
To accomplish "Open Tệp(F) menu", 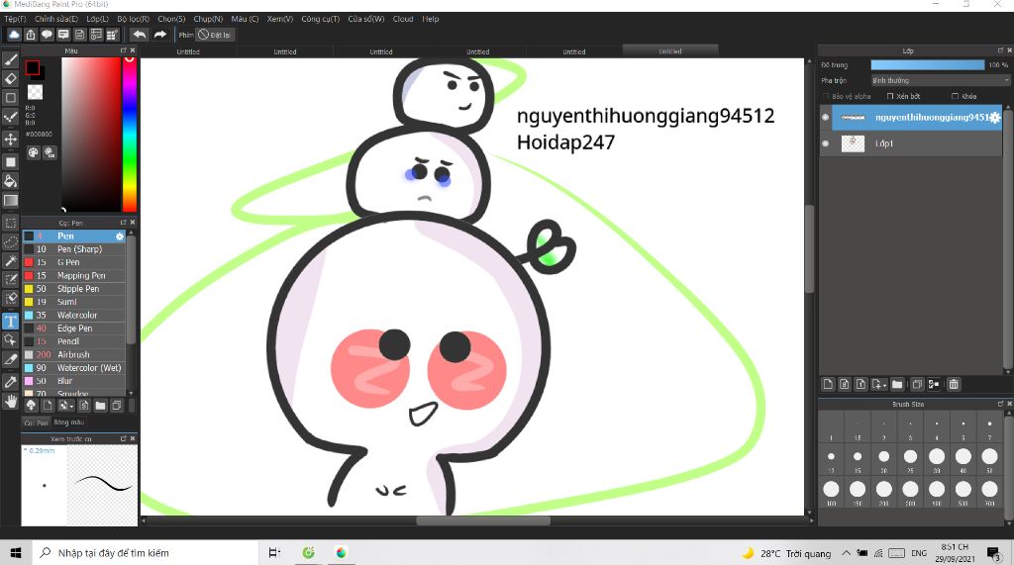I will point(15,19).
